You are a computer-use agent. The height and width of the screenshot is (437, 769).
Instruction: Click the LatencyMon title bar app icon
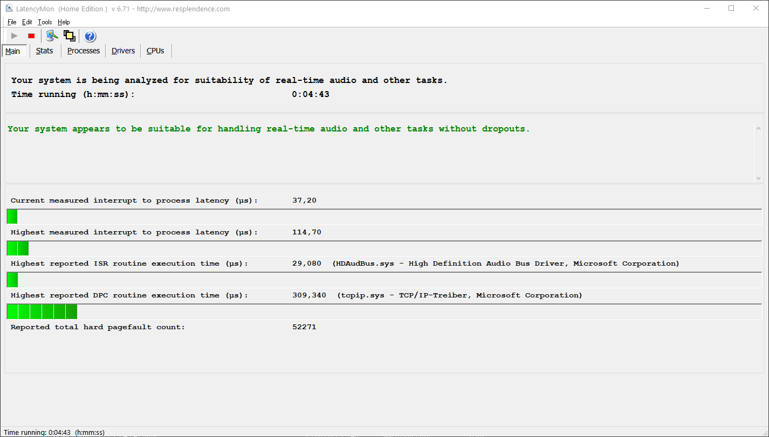click(9, 9)
